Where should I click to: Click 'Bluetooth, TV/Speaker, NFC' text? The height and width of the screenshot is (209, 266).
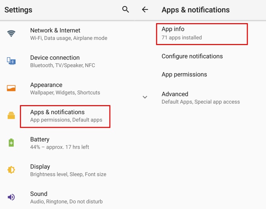(63, 65)
